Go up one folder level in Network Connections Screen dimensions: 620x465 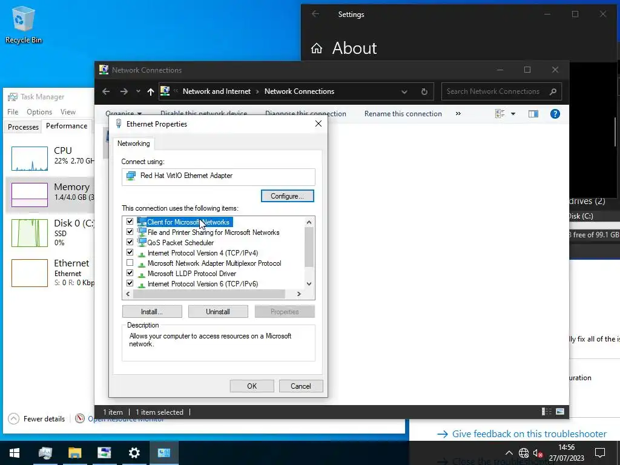pyautogui.click(x=151, y=91)
